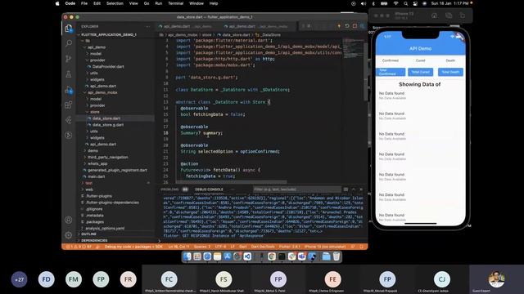This screenshot has height=294, width=524.
Task: Open the Search view in the activity bar
Action: (x=69, y=43)
